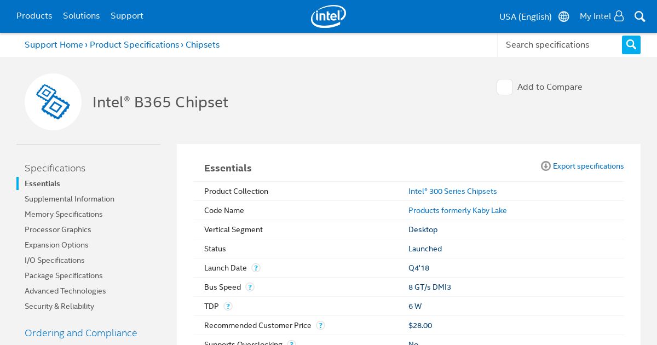
Task: Click the Launched status value
Action: coord(425,249)
